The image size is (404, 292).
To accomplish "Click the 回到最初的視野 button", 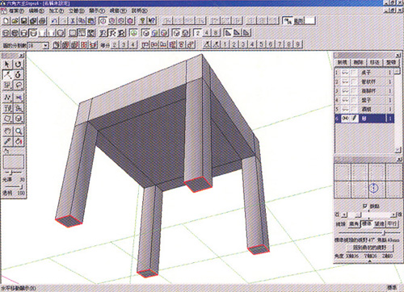I will 370,248.
